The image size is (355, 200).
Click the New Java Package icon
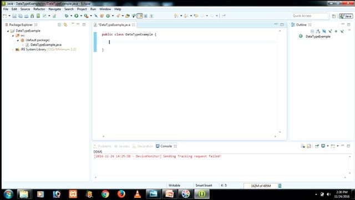point(102,16)
